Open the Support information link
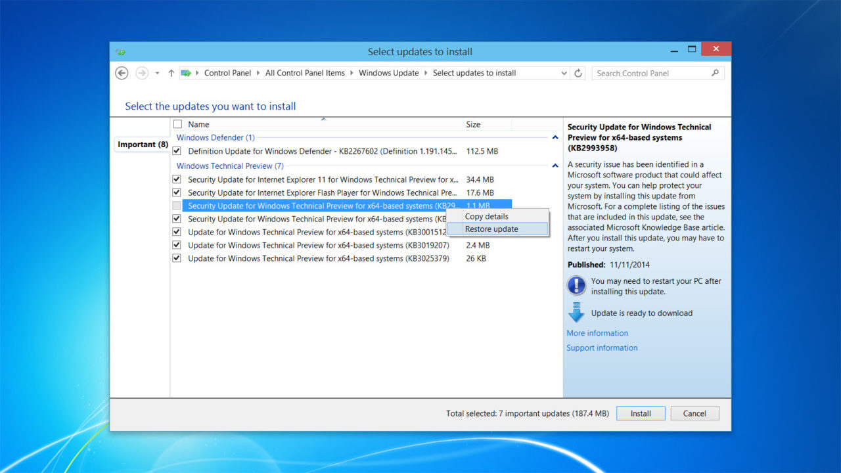 pos(602,348)
